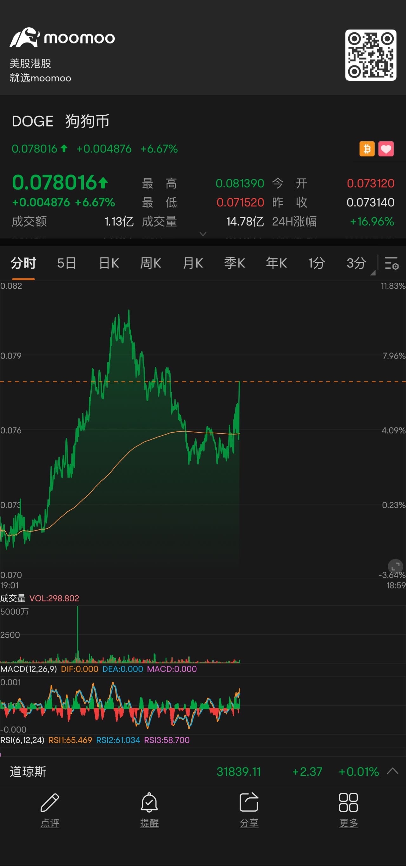Switch to the 1分 interval tab
Screen dimensions: 406x866
pyautogui.click(x=317, y=263)
